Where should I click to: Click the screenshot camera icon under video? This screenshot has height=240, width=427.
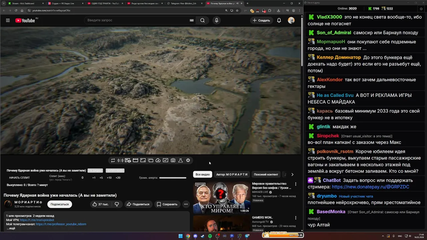[x=173, y=160]
